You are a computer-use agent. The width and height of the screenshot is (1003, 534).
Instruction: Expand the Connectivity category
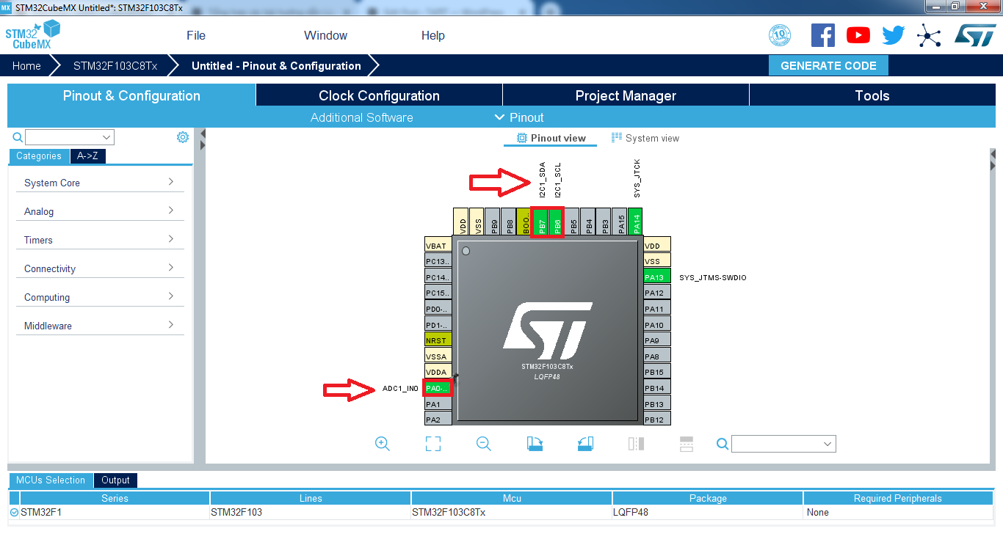pos(100,268)
